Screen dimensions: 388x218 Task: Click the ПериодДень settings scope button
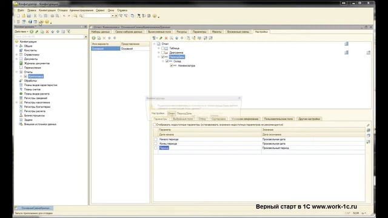click(184, 113)
